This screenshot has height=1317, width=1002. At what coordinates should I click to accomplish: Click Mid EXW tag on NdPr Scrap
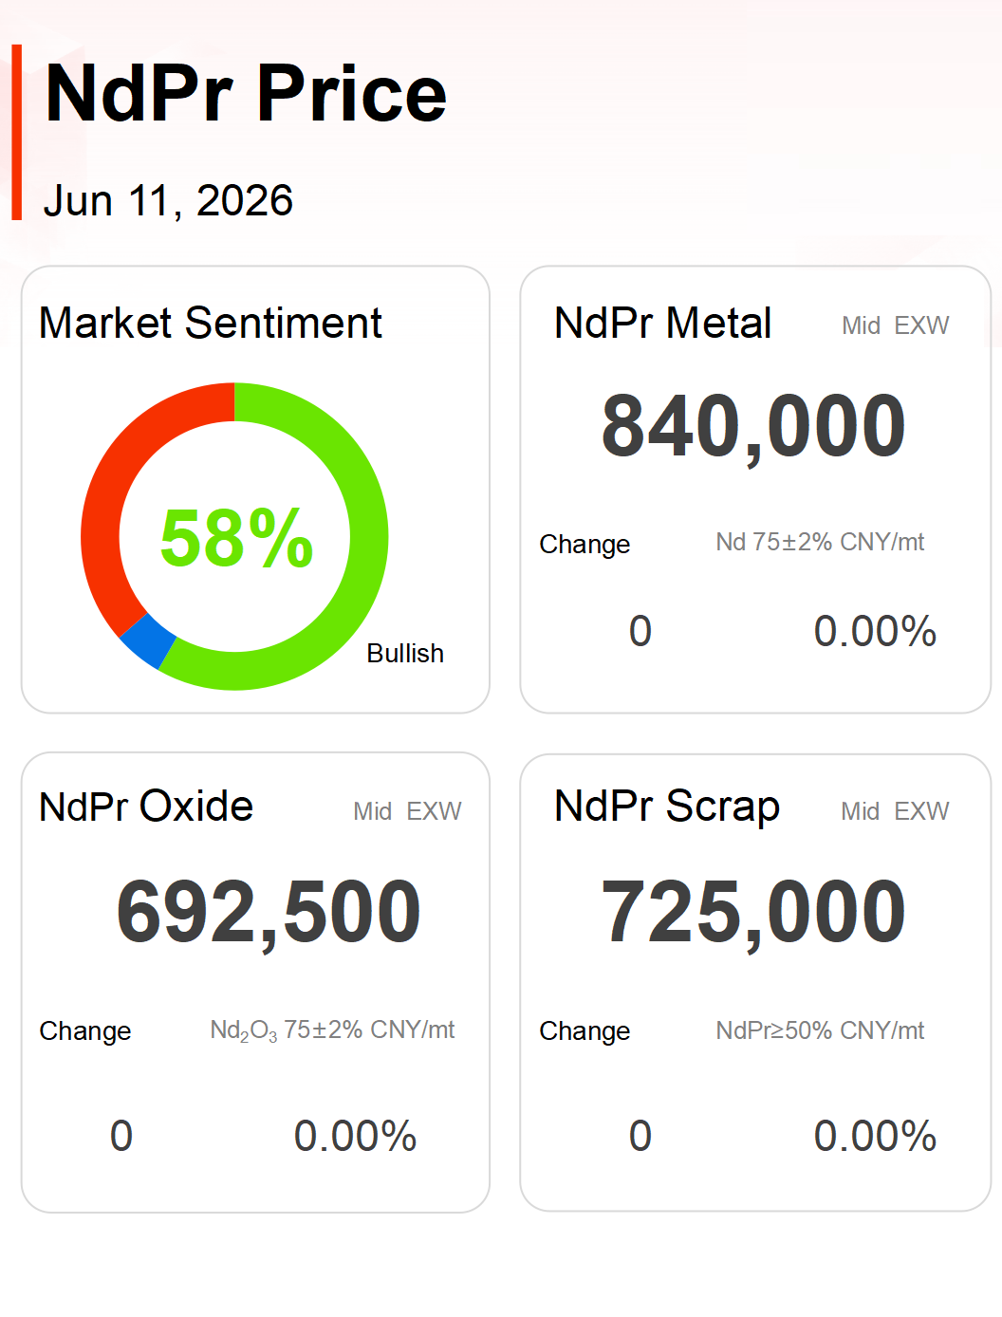click(x=895, y=811)
